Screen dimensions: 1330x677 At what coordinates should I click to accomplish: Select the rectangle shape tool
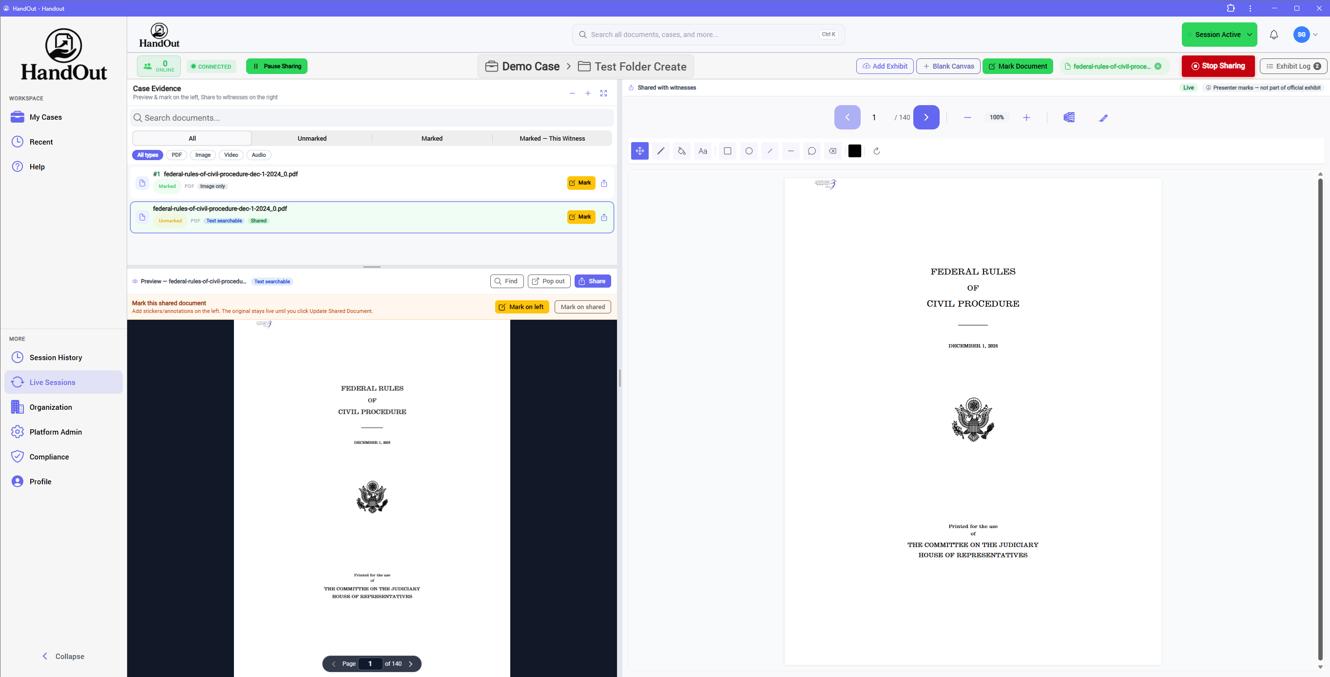[728, 151]
